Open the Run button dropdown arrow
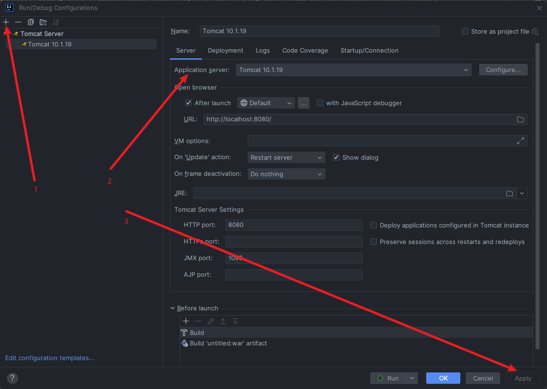547x389 pixels. pyautogui.click(x=412, y=378)
